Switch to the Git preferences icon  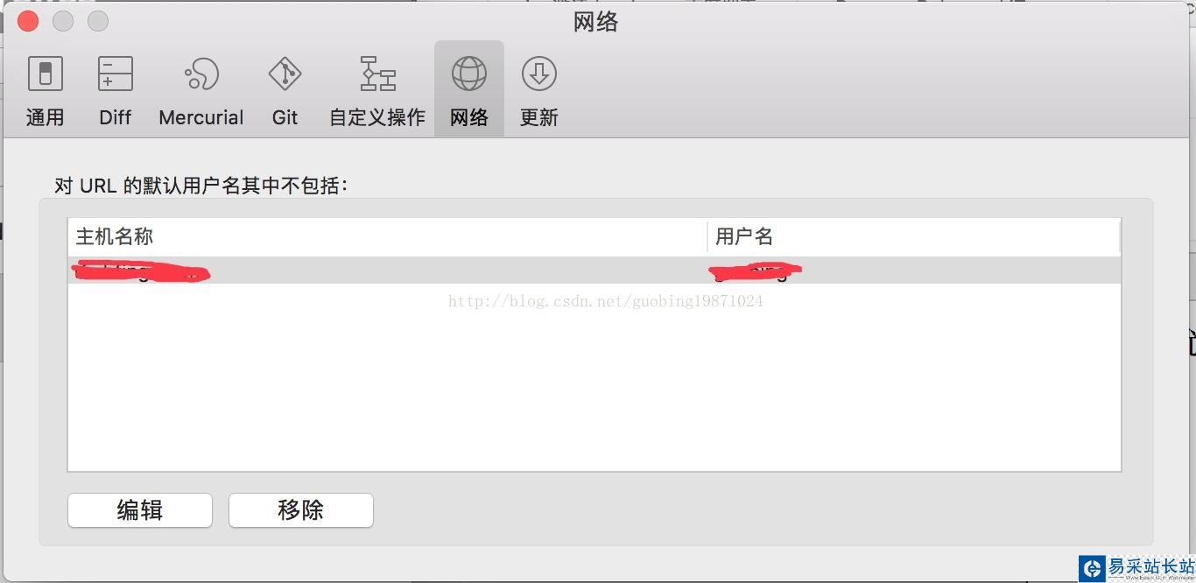pos(285,74)
